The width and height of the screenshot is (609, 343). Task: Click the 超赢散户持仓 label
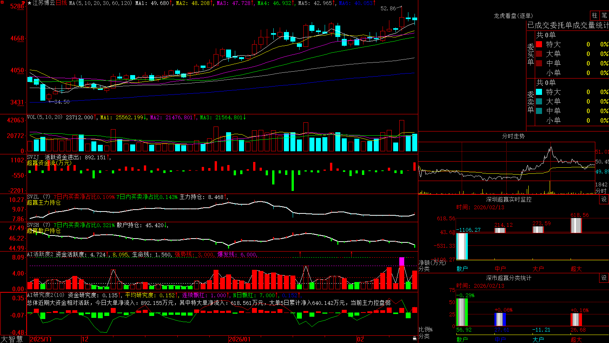(44, 231)
